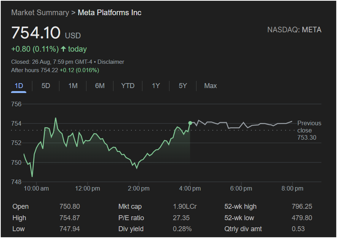Click the 754.10 USD price

click(x=36, y=33)
